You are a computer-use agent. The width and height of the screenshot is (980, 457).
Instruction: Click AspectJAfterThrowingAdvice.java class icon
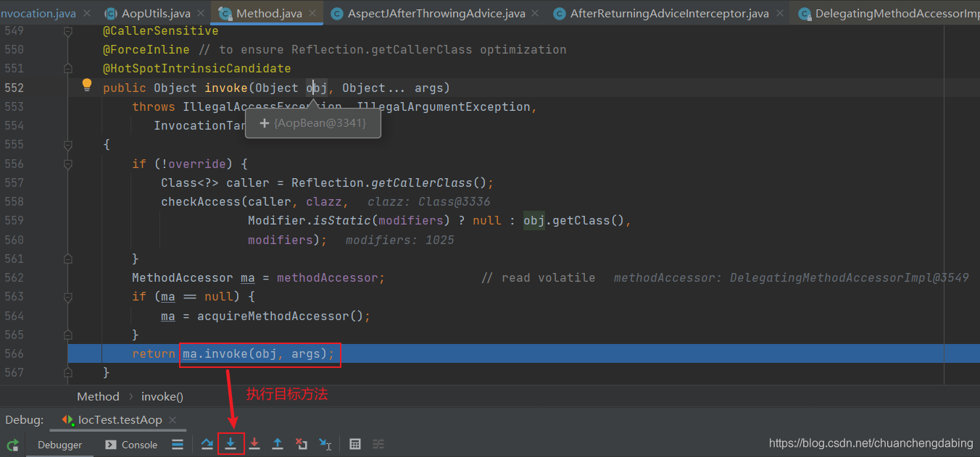coord(337,13)
